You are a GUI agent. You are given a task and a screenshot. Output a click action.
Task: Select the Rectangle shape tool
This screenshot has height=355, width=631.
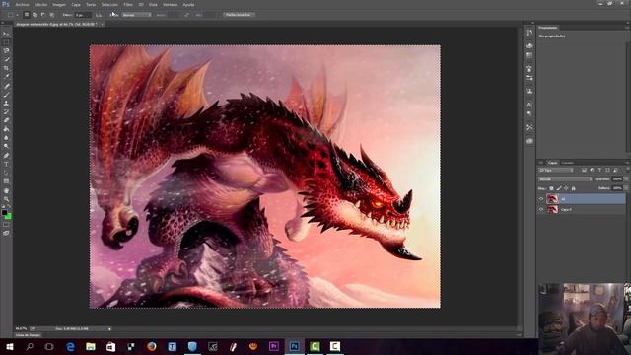6,181
